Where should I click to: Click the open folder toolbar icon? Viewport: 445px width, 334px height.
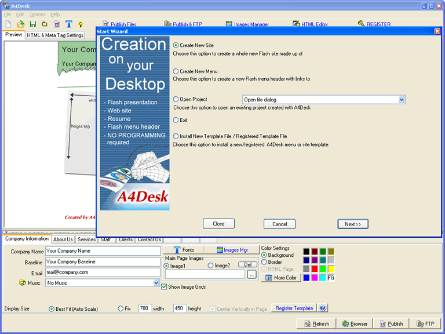click(x=20, y=24)
